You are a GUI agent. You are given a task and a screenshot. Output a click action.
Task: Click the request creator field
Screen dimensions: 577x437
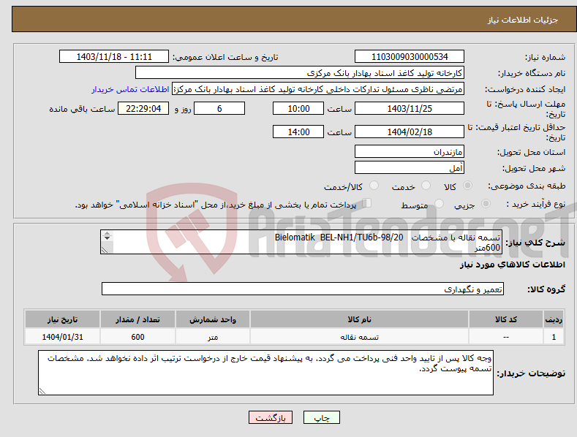(x=318, y=89)
